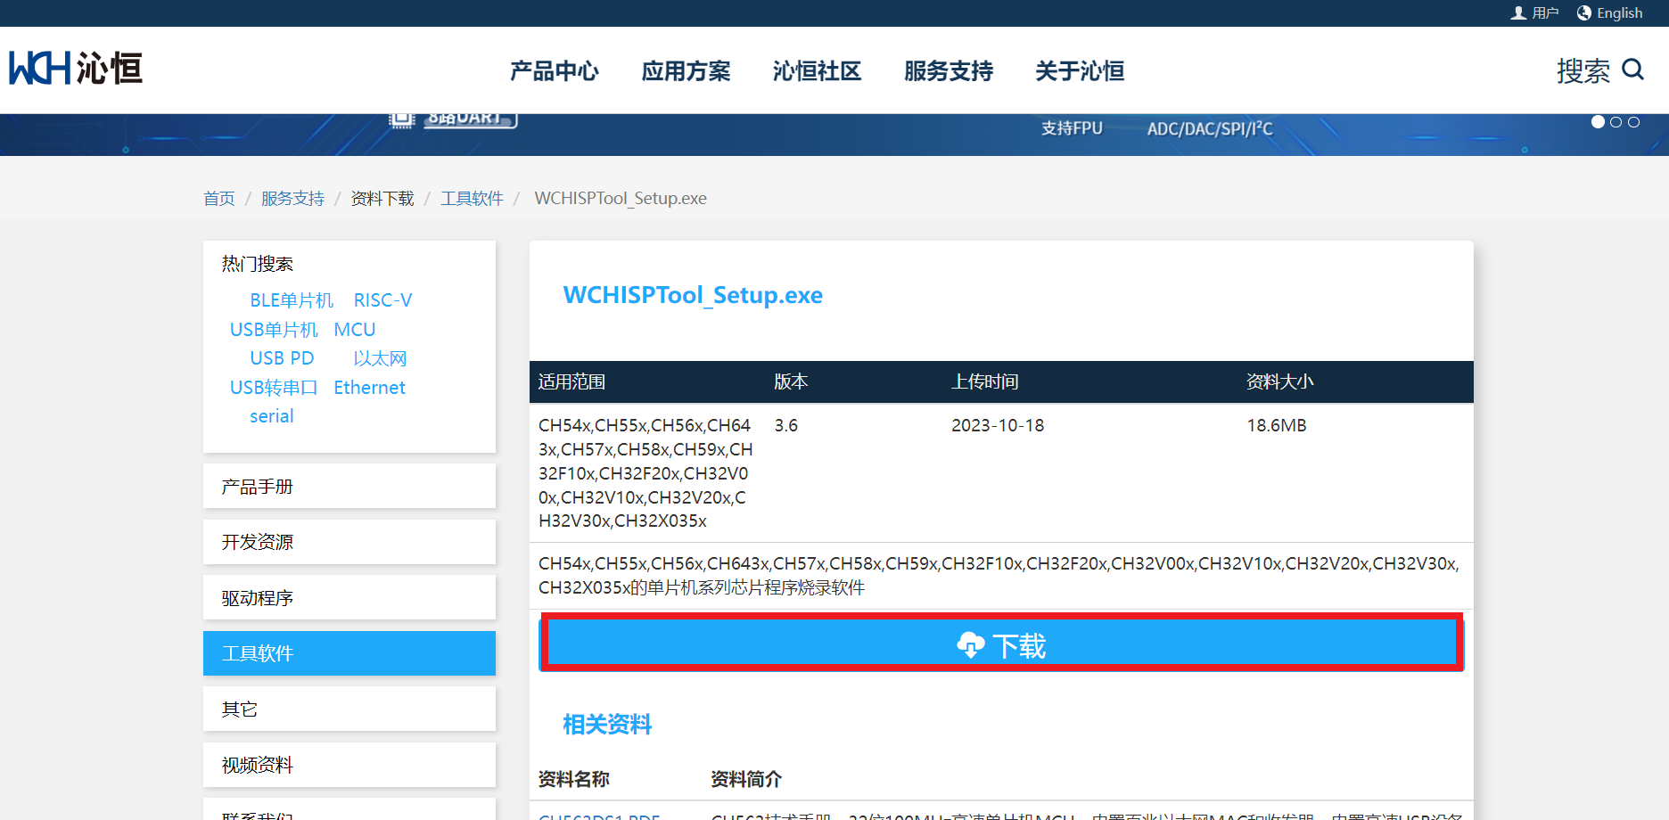Screen dimensions: 1669x820
Task: Open the 服务支持 menu
Action: [x=949, y=70]
